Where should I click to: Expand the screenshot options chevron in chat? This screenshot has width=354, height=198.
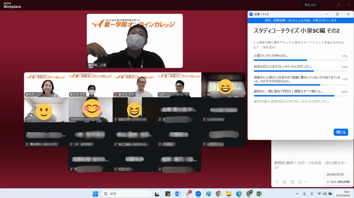(x=305, y=182)
